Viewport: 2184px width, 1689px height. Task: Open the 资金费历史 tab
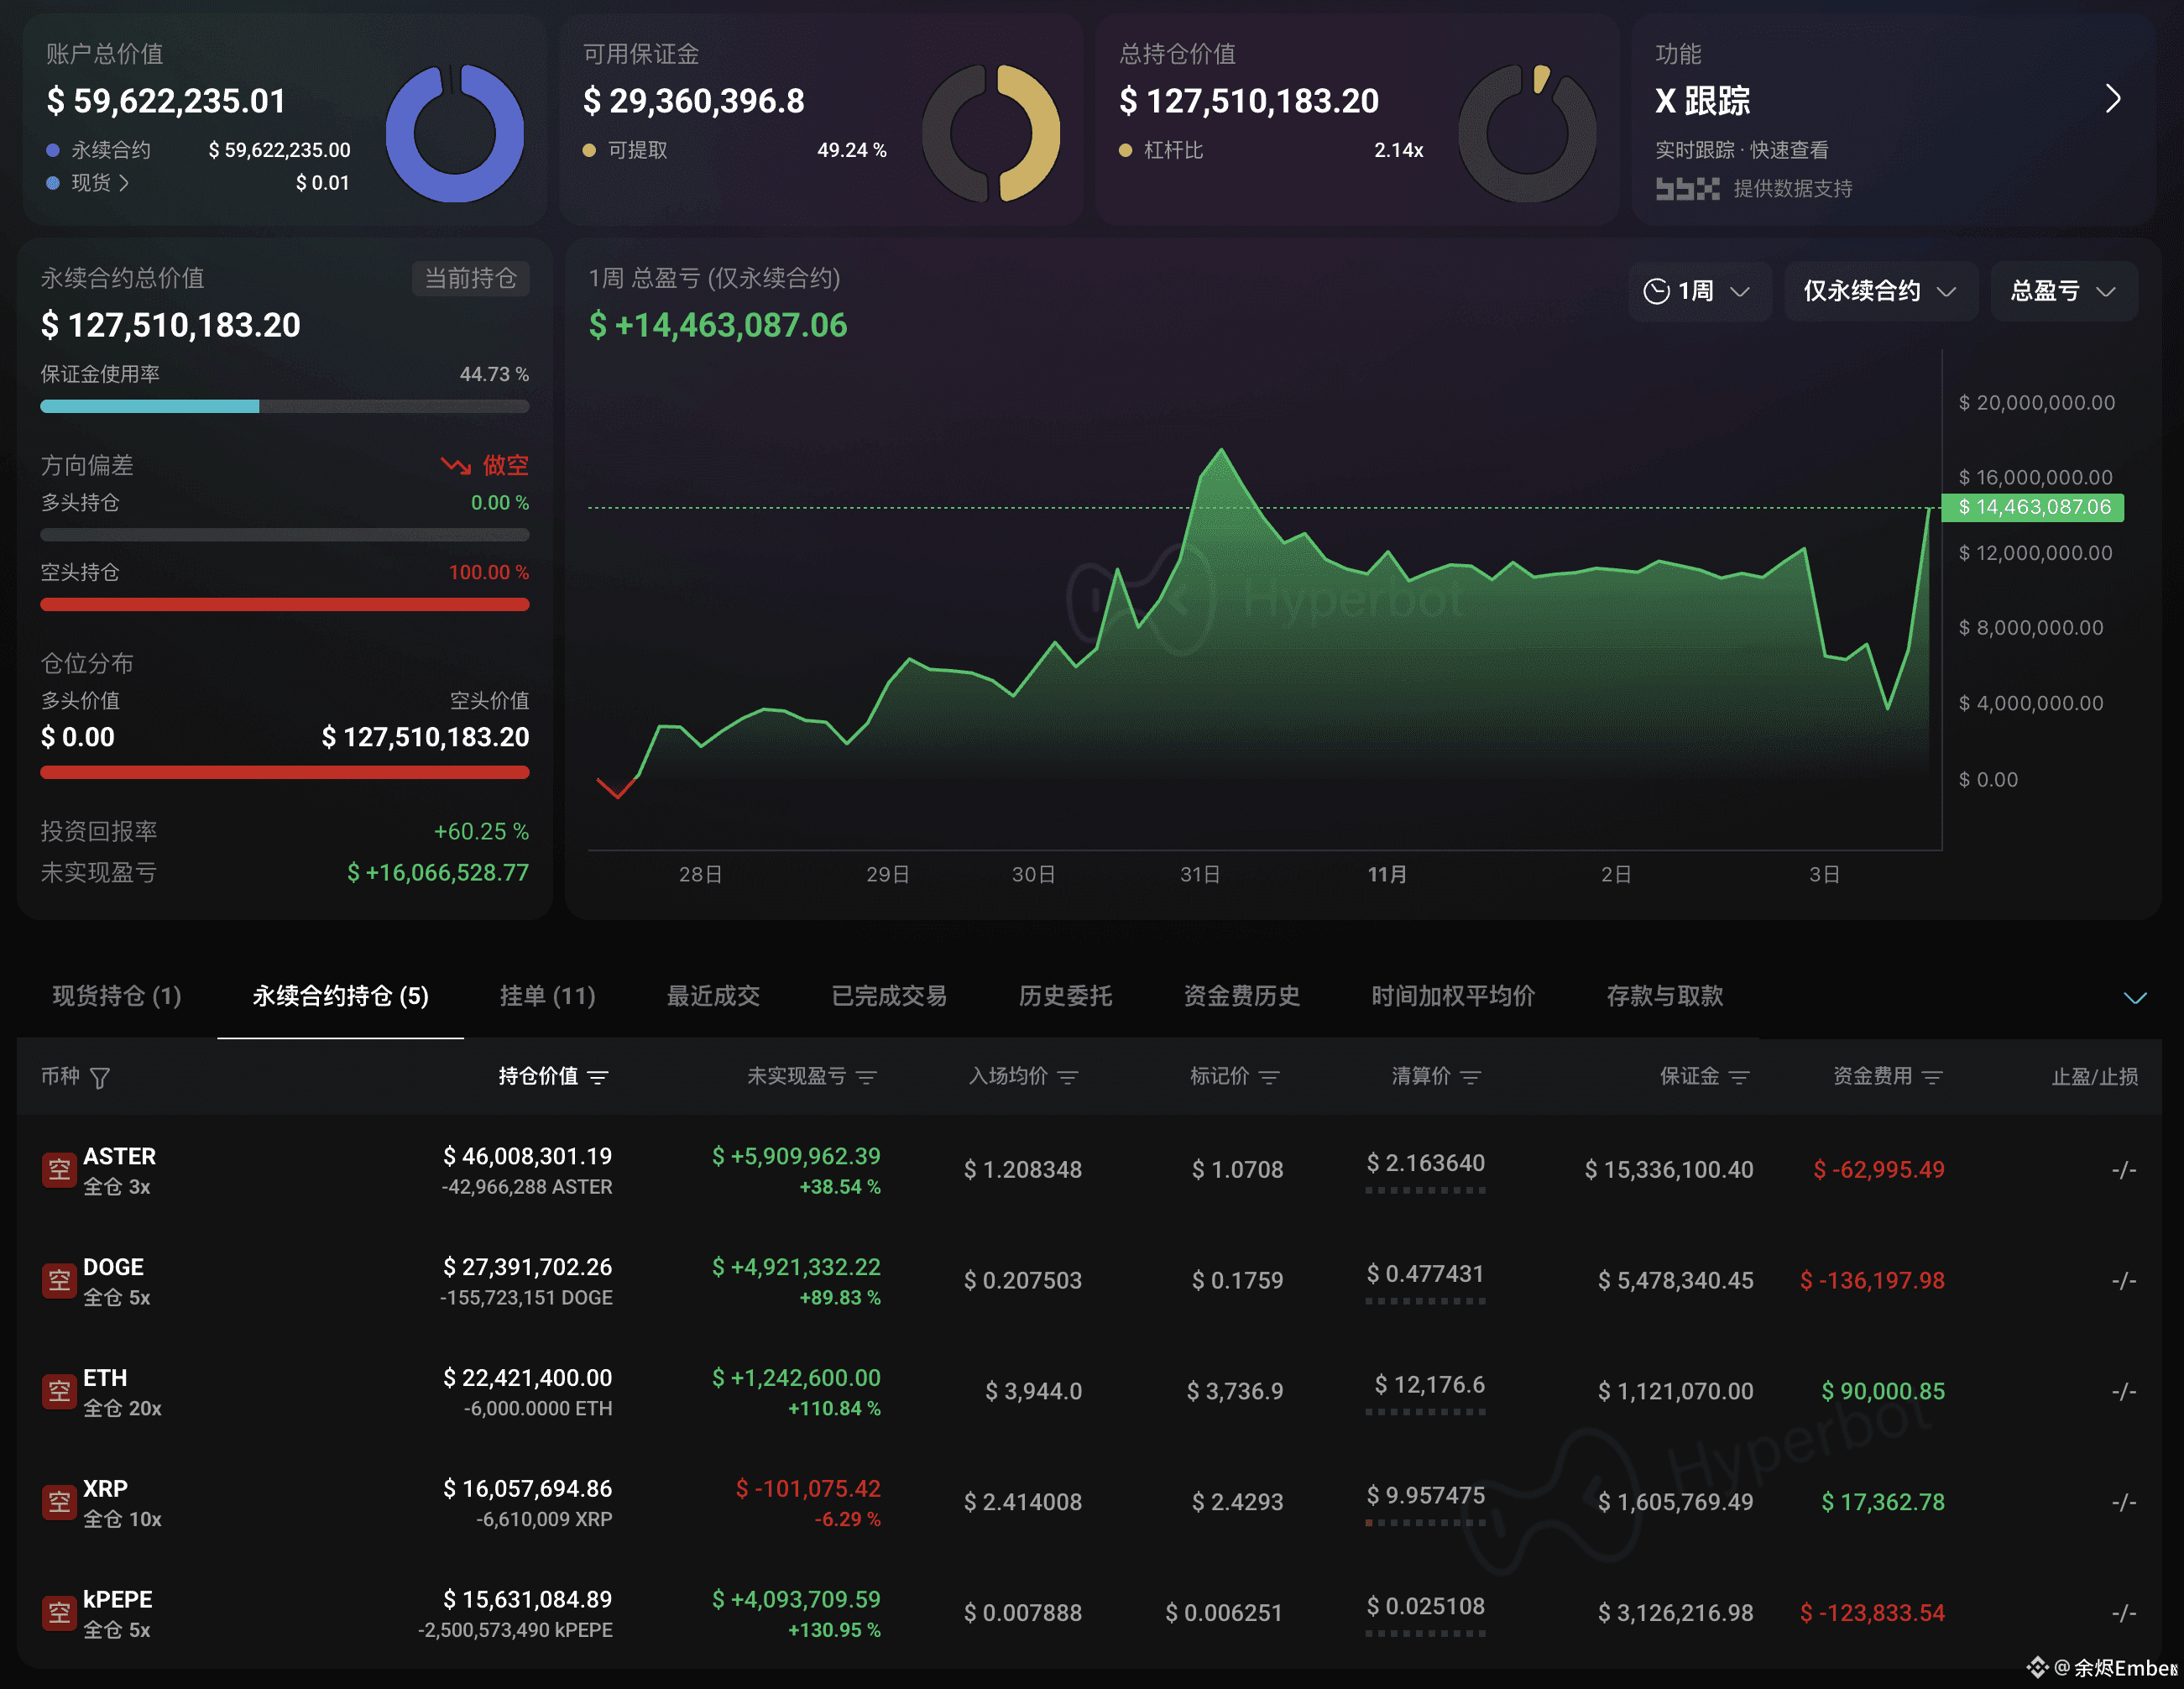tap(1241, 996)
